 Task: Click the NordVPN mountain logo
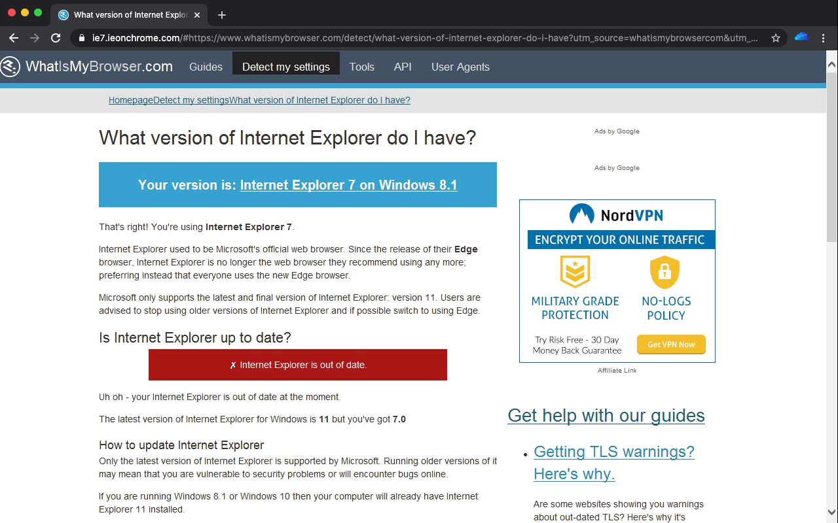coord(581,214)
